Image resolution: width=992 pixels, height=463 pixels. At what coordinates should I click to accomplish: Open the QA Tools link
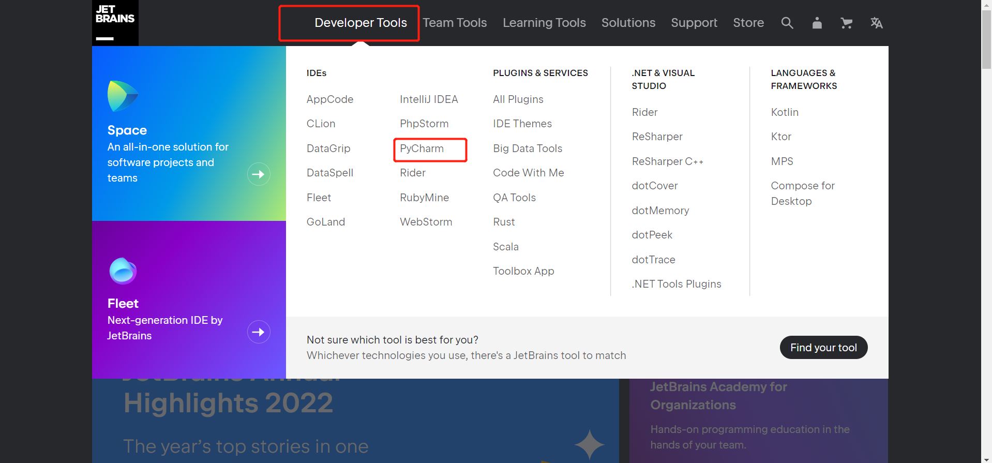[514, 198]
